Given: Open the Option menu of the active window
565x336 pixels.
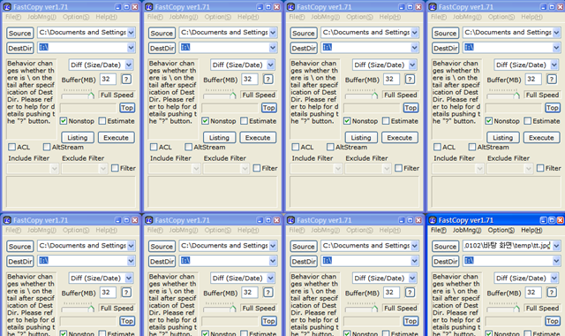Looking at the screenshot, I should click(x=501, y=230).
